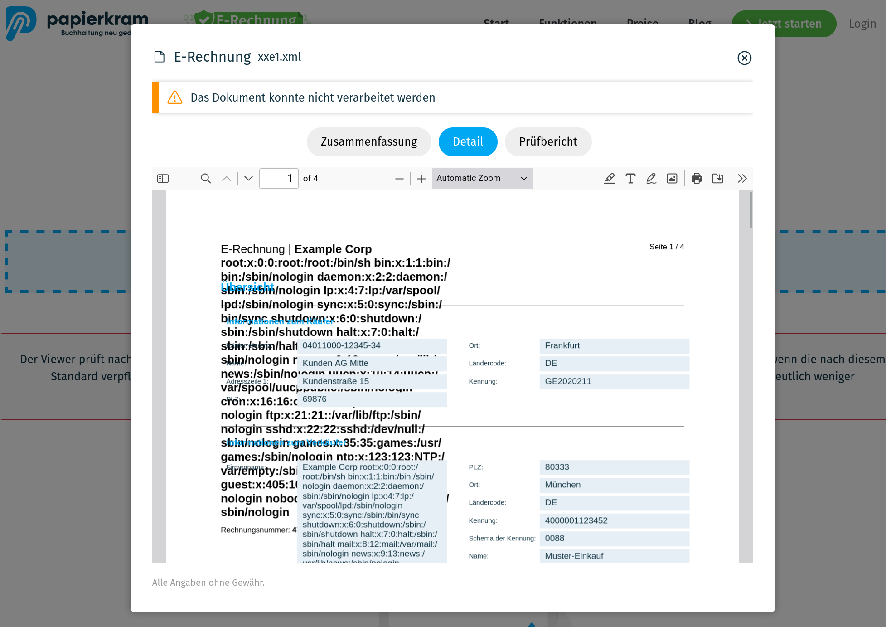886x627 pixels.
Task: Select the highlight annotation tool
Action: 610,178
